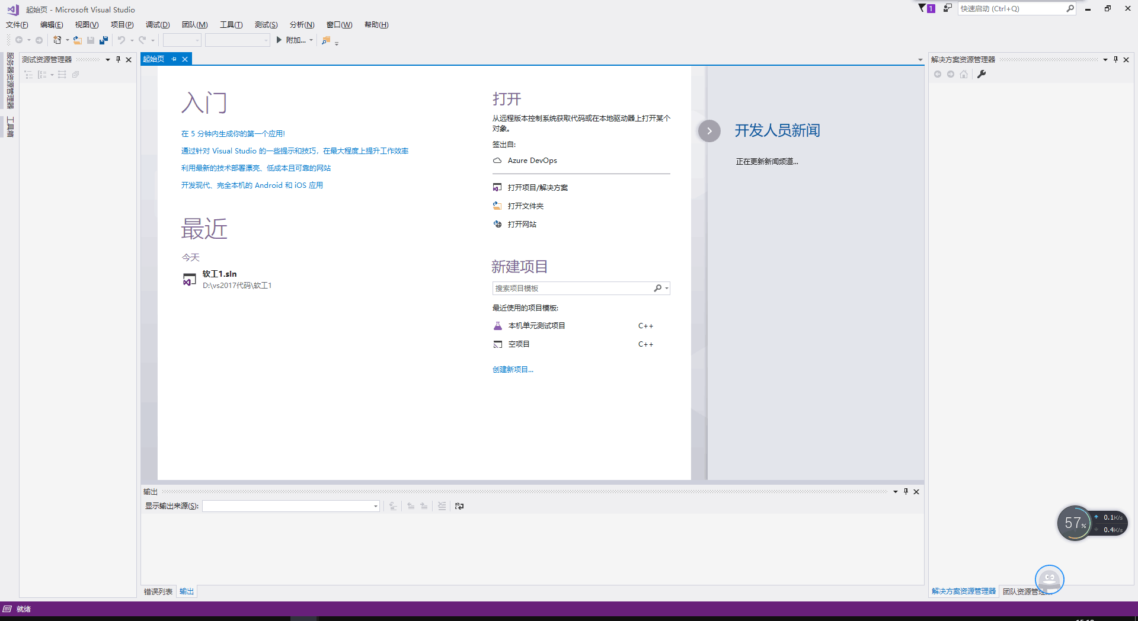Switch to the 错误列表 tab
The width and height of the screenshot is (1138, 621).
click(x=158, y=591)
